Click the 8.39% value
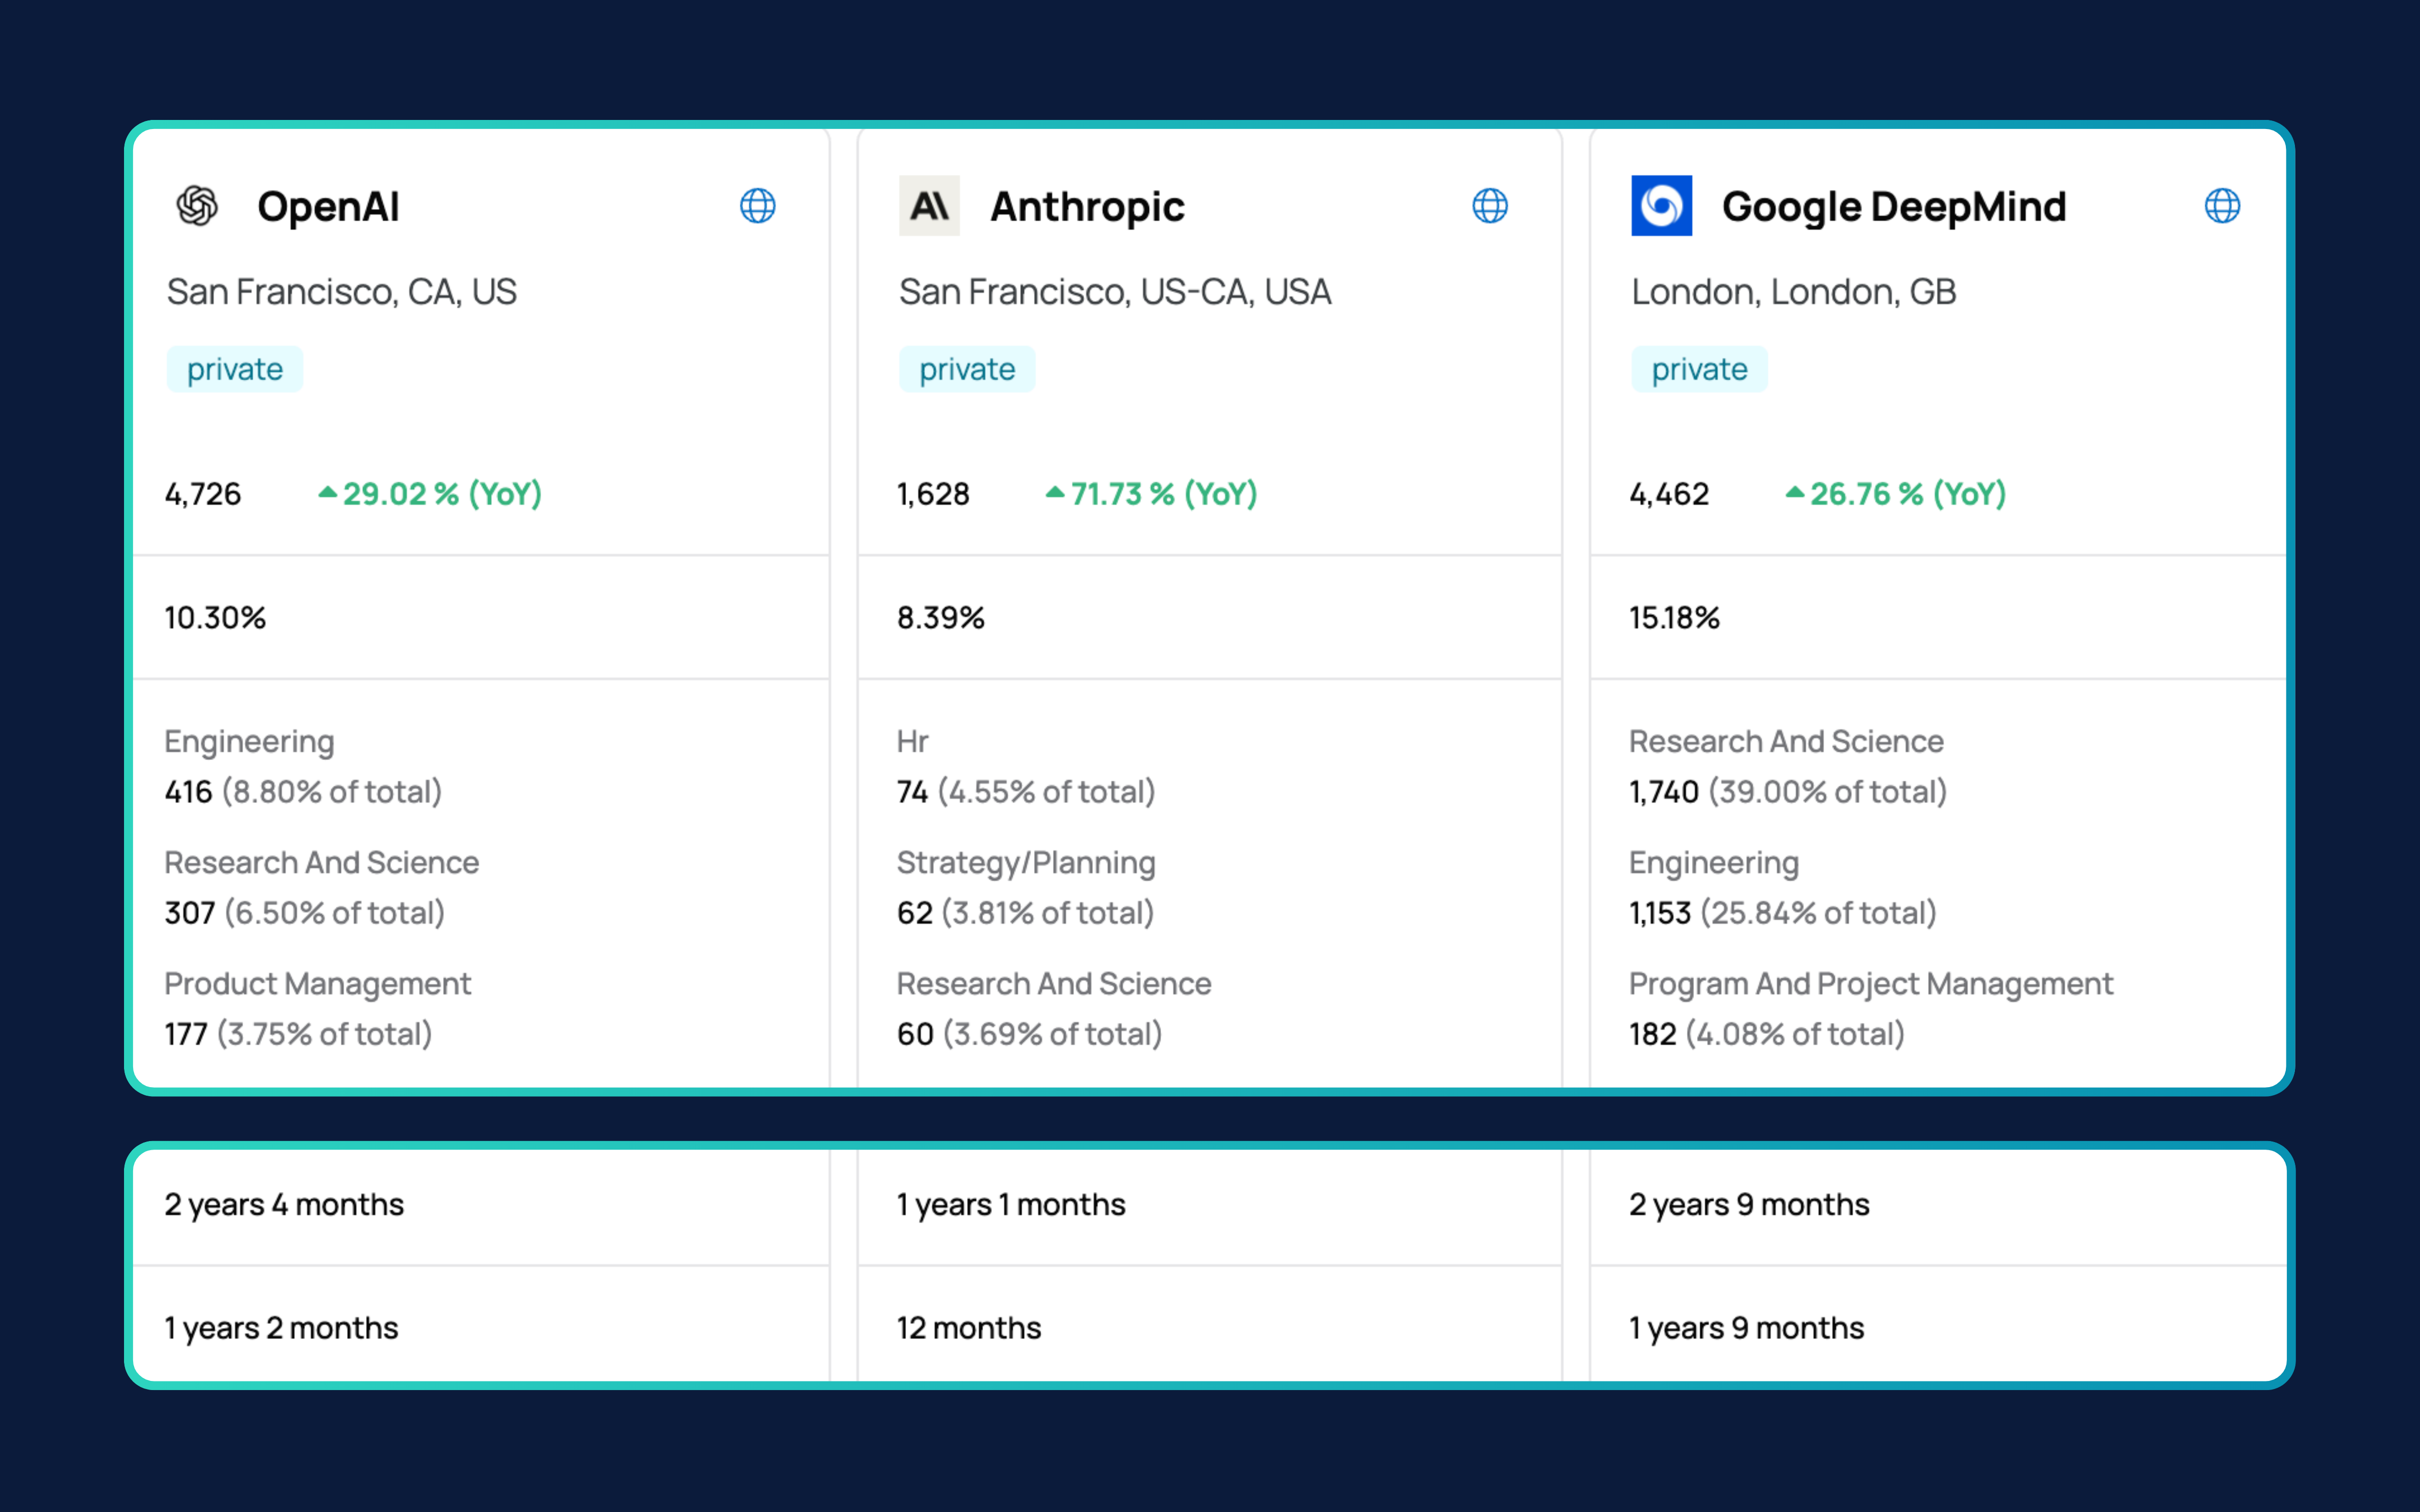 pyautogui.click(x=941, y=618)
